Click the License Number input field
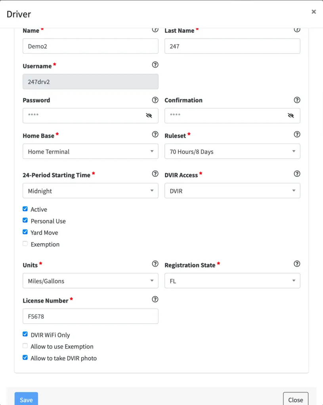The height and width of the screenshot is (405, 323). (x=90, y=316)
